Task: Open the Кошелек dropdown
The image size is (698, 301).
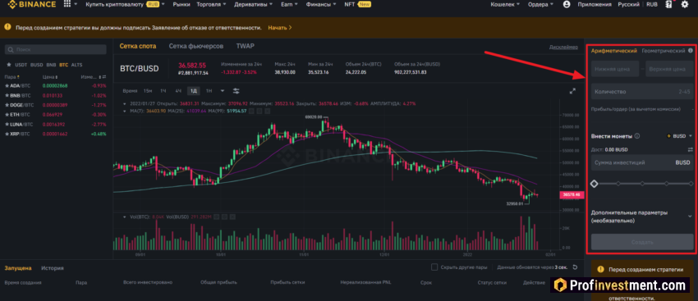Action: pos(505,4)
